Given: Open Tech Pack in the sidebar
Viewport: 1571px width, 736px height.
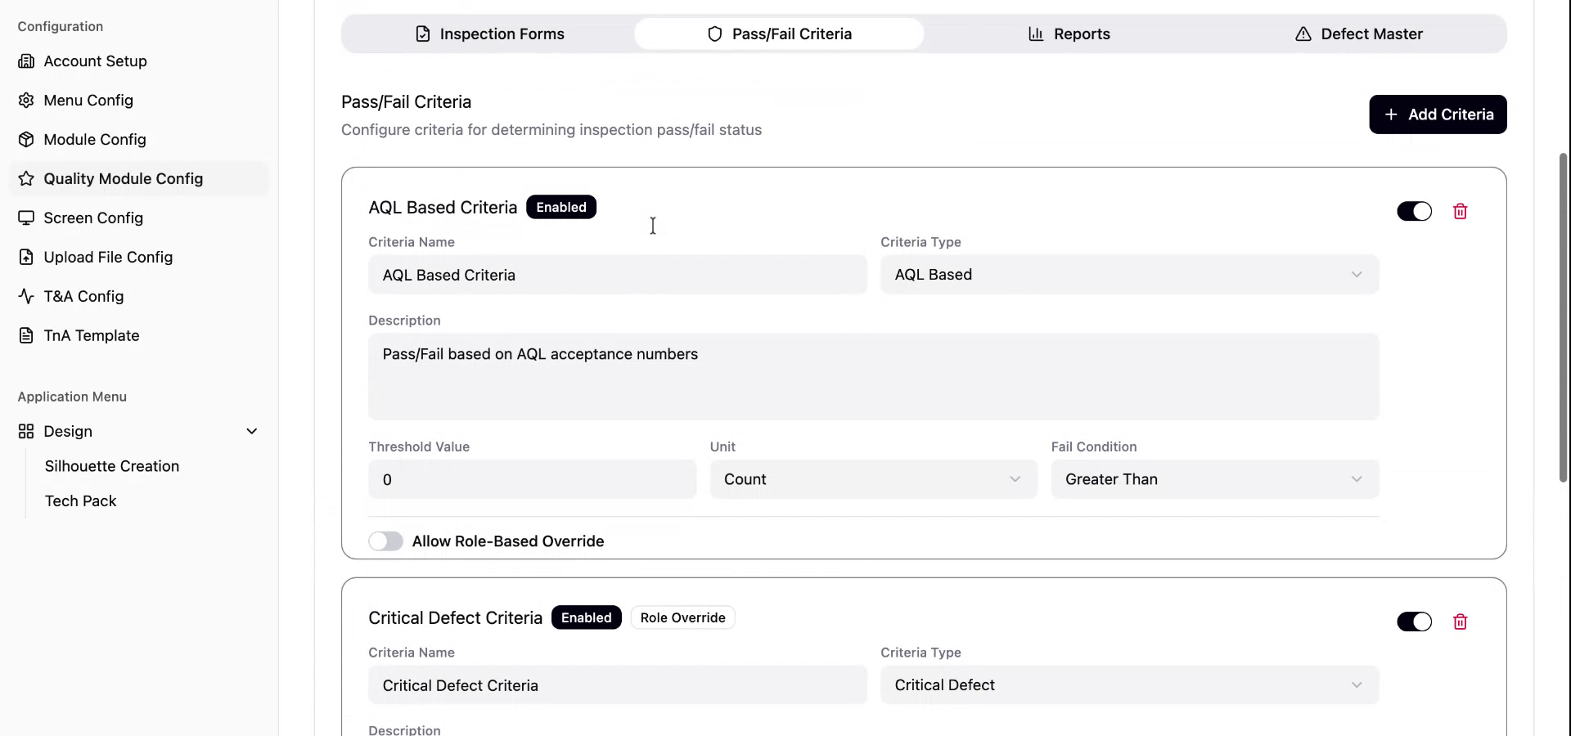Looking at the screenshot, I should coord(80,501).
